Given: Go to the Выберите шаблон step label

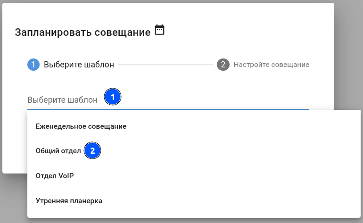Looking at the screenshot, I should click(x=79, y=65).
